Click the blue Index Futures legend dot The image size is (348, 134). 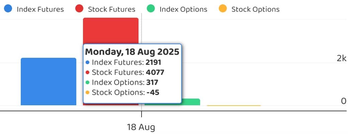pos(9,9)
